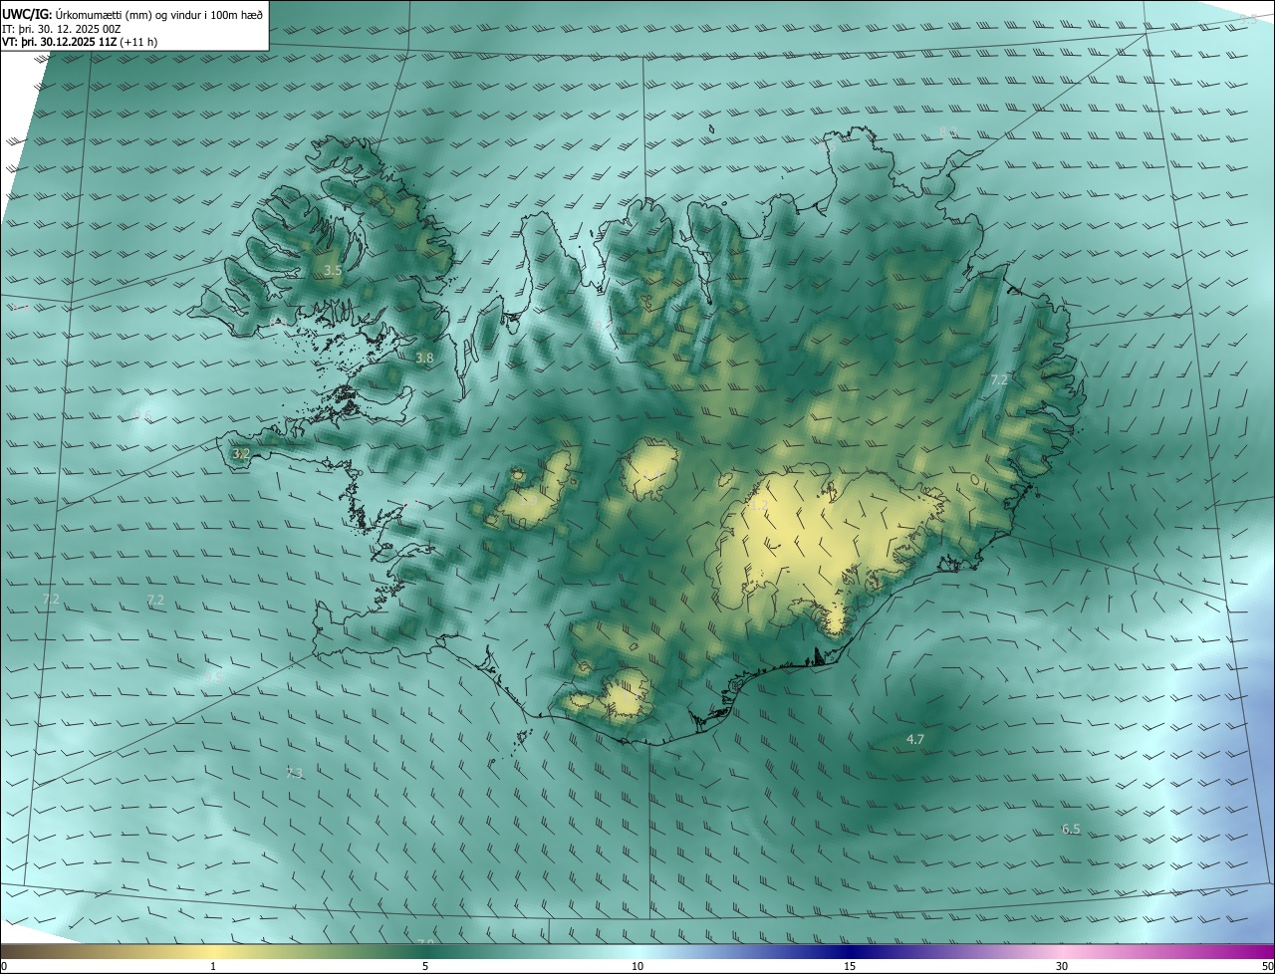Select the 'VT: þri. 30.12.2025 11Z' line
Viewport: 1275px width, 974px height.
click(80, 42)
